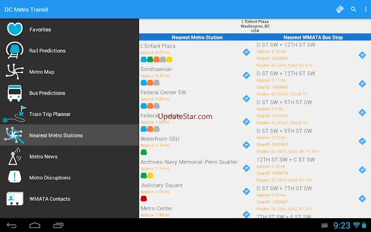Screen dimensions: 371x232
Task: Open Favorites heart icon
Action: 15,29
